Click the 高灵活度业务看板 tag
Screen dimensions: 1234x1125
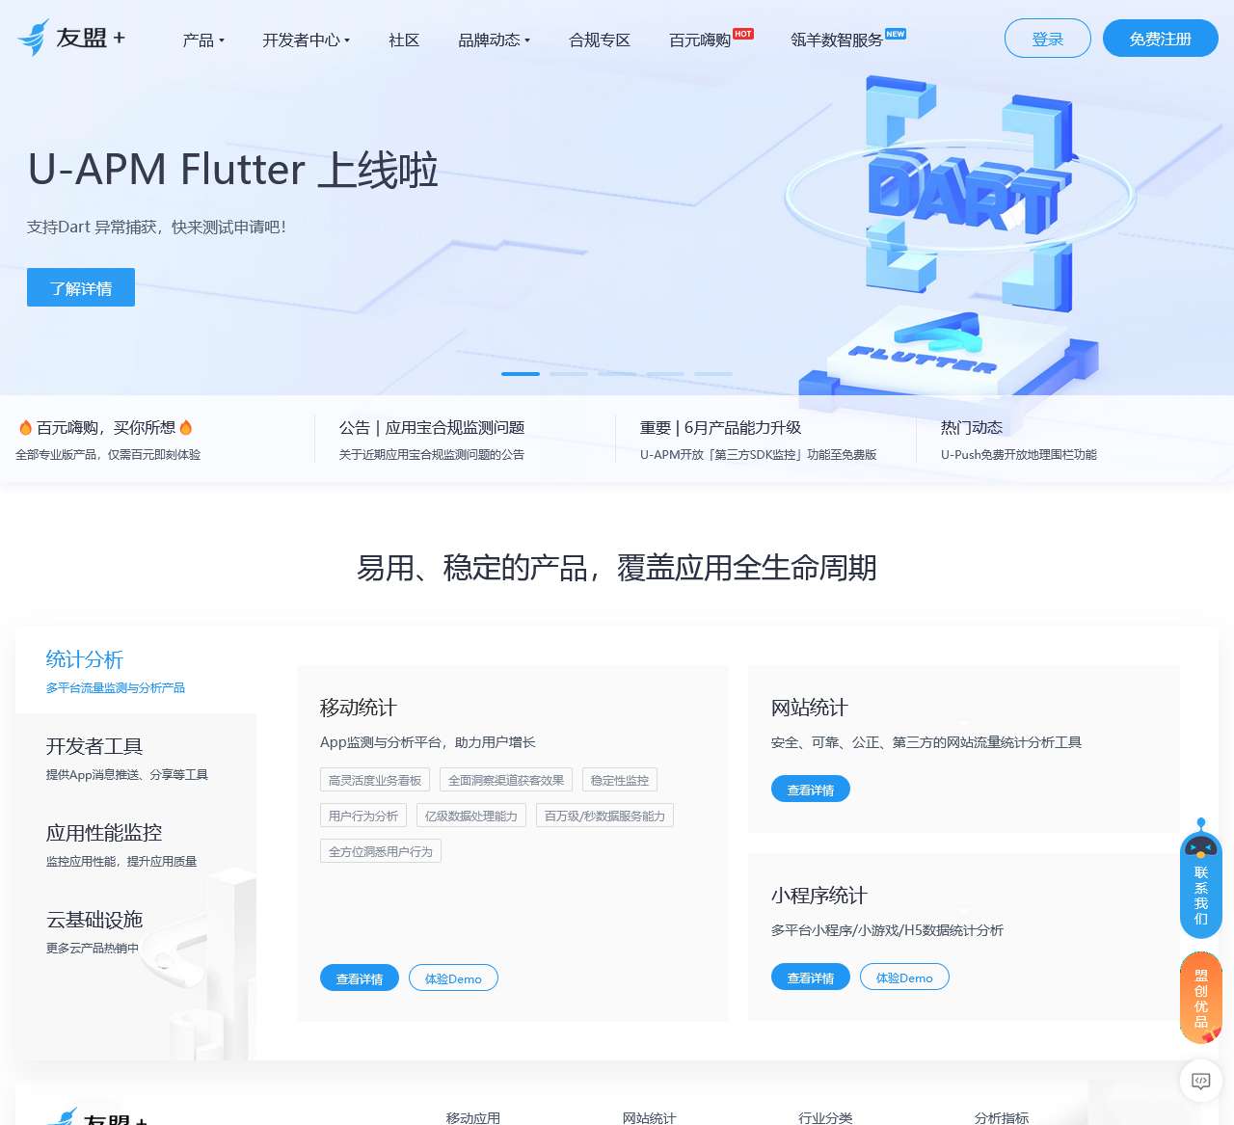375,780
